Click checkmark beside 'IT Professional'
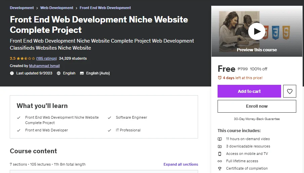The width and height of the screenshot is (304, 173). pyautogui.click(x=109, y=130)
